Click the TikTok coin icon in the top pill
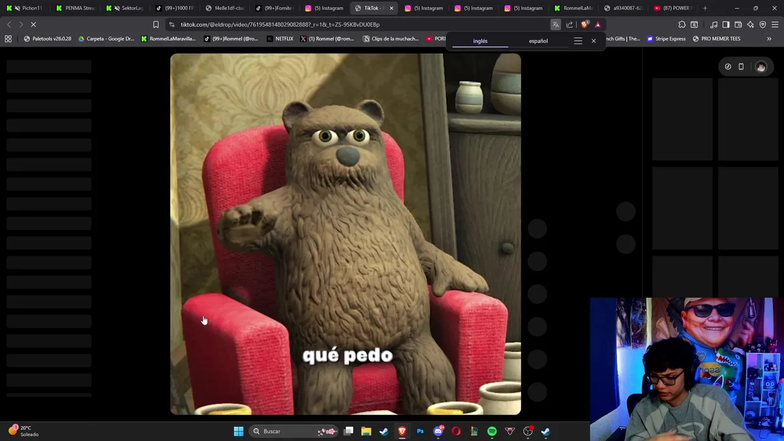The height and width of the screenshot is (441, 784). (728, 67)
